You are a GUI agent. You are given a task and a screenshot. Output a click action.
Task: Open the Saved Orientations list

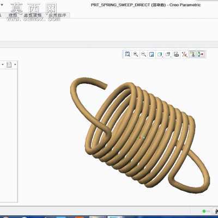(168, 54)
